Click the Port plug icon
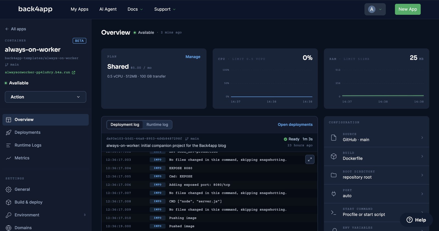439x231 pixels. (334, 194)
